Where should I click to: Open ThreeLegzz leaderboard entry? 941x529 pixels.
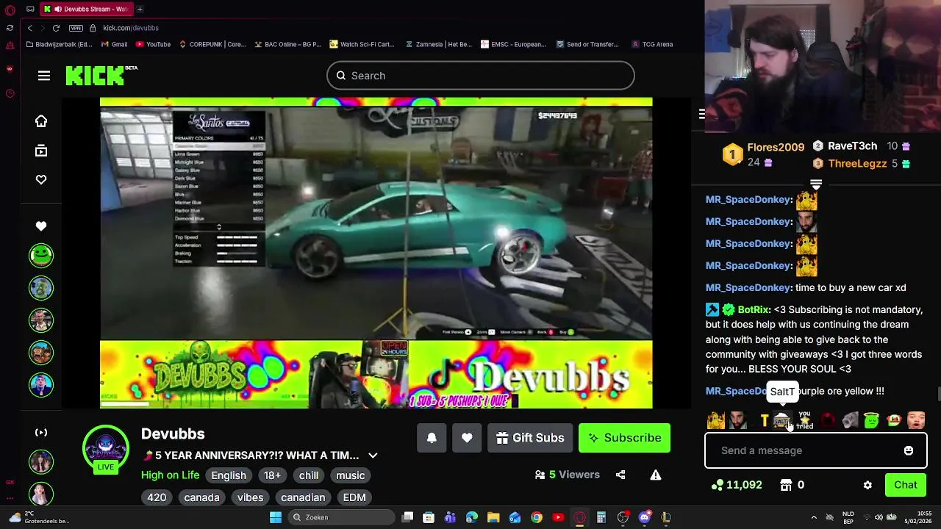[x=857, y=164]
